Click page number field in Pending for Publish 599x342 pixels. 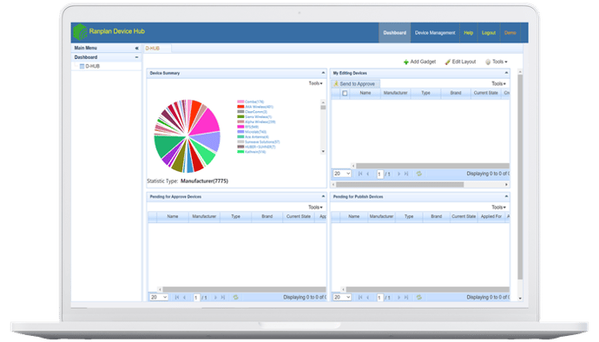[x=379, y=298]
